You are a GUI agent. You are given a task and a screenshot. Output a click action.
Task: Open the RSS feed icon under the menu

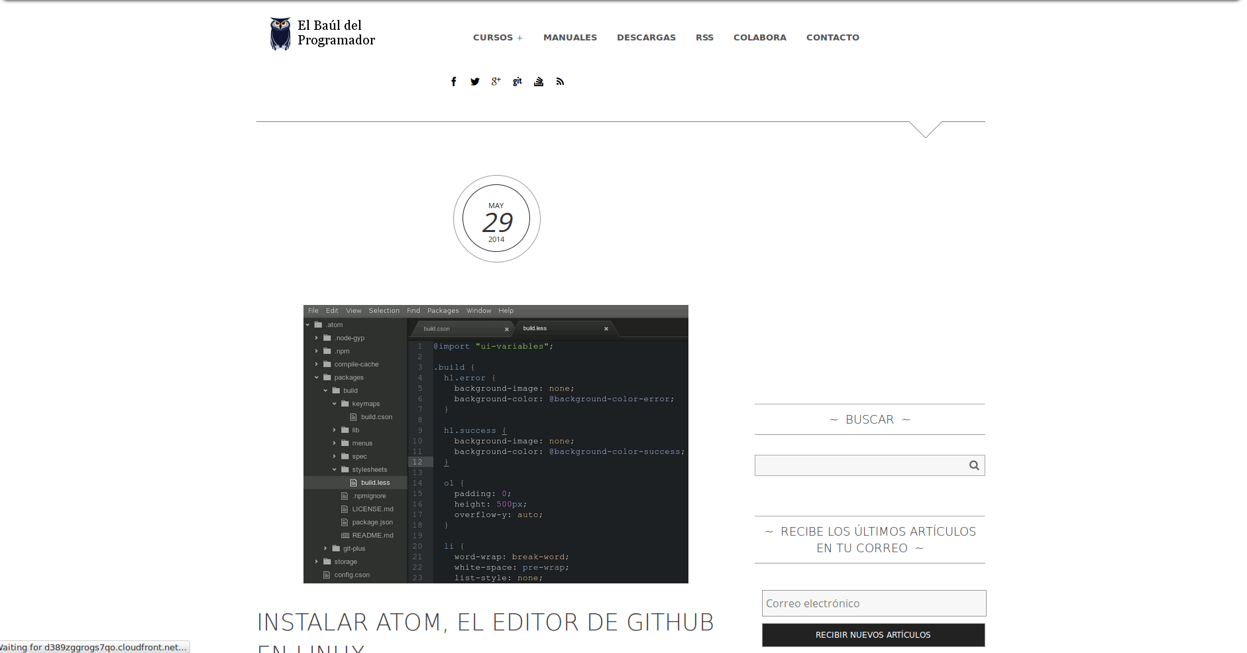point(560,82)
